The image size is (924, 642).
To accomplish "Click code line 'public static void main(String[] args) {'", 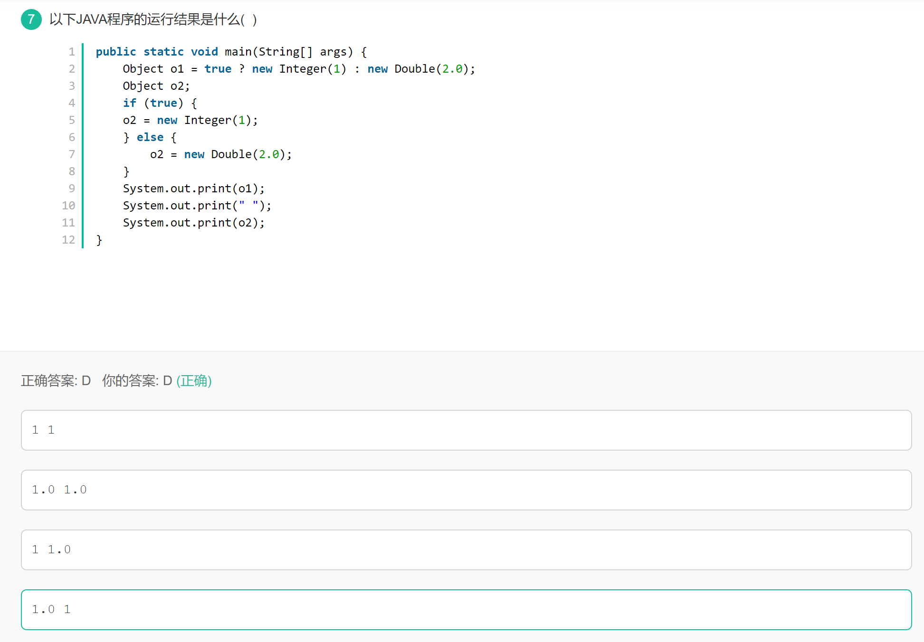I will click(x=231, y=52).
